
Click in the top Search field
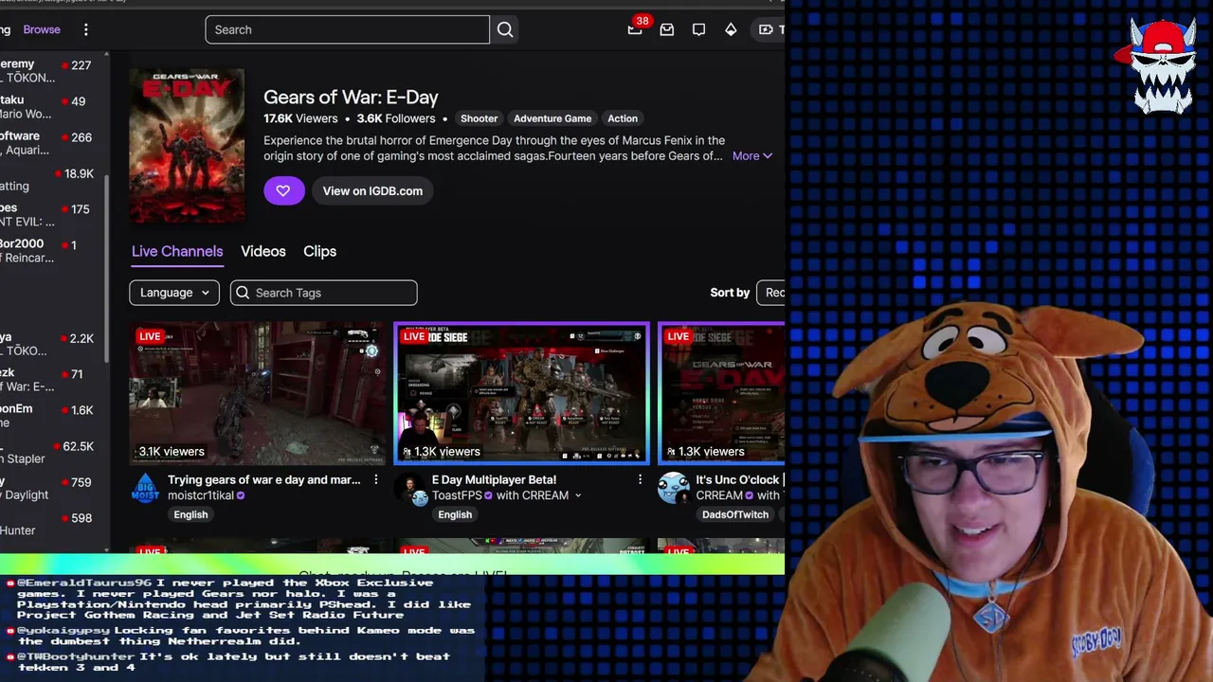(347, 29)
